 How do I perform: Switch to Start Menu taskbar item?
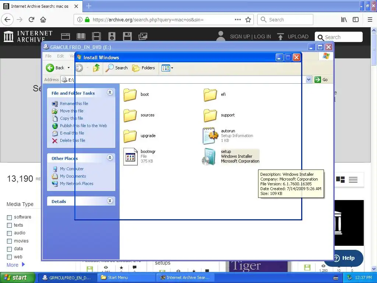pyautogui.click(x=126, y=278)
